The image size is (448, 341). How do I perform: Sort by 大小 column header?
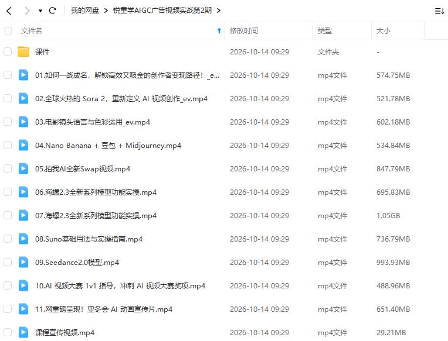point(383,31)
